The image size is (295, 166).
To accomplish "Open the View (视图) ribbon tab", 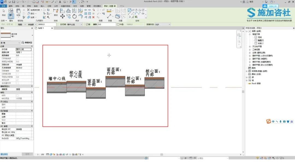I will click(x=82, y=6).
